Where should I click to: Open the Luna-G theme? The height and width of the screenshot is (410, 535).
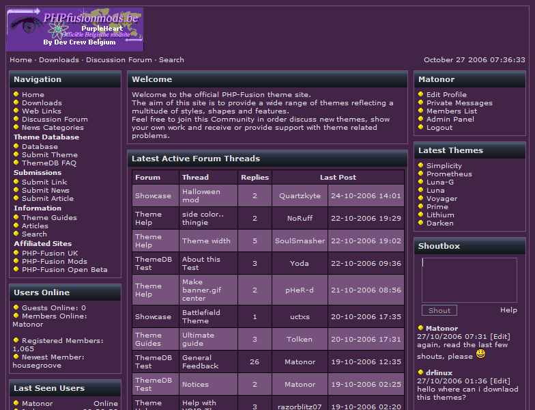(x=439, y=182)
